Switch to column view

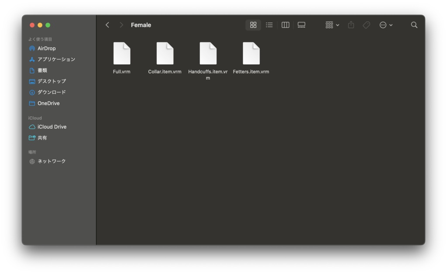point(285,25)
